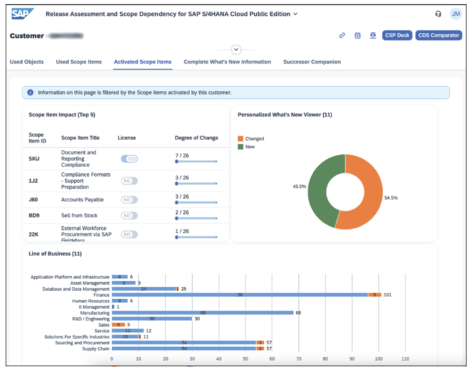Switch to the Used Scope Items tab
The width and height of the screenshot is (472, 371).
pyautogui.click(x=79, y=62)
